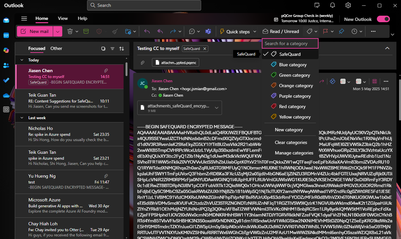This screenshot has height=239, width=401.
Task: Expand the Delete options dropdown
Action: (x=77, y=32)
